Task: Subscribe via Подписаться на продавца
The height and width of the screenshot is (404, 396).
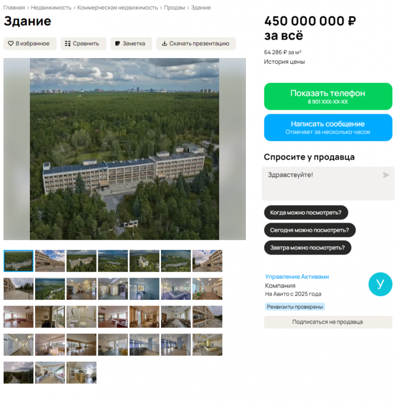Action: 328,322
